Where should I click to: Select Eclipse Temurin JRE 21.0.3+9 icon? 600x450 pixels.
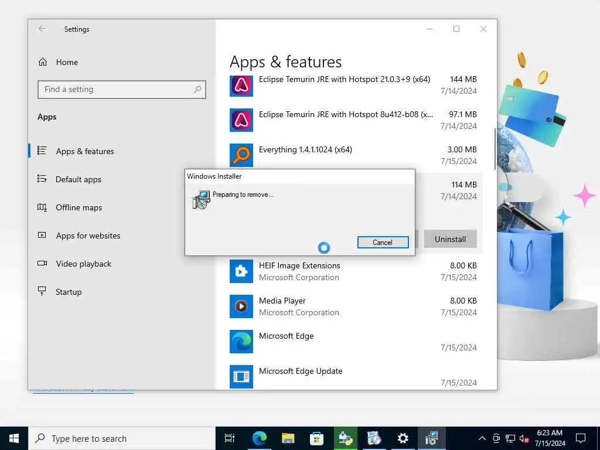(x=241, y=86)
